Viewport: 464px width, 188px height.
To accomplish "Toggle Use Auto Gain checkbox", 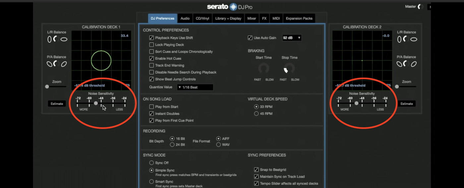I will click(x=250, y=38).
